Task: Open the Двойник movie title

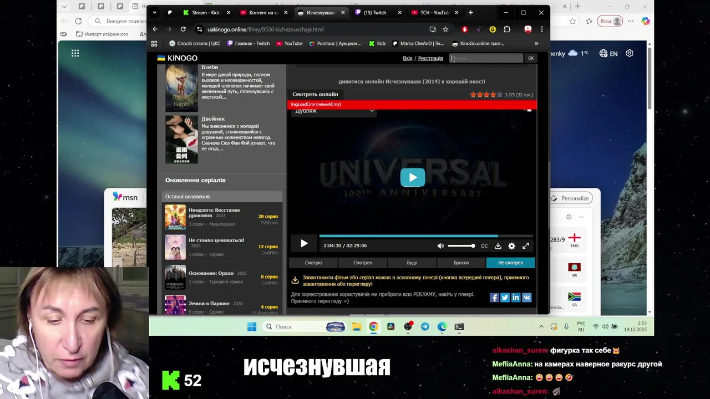Action: click(x=213, y=119)
